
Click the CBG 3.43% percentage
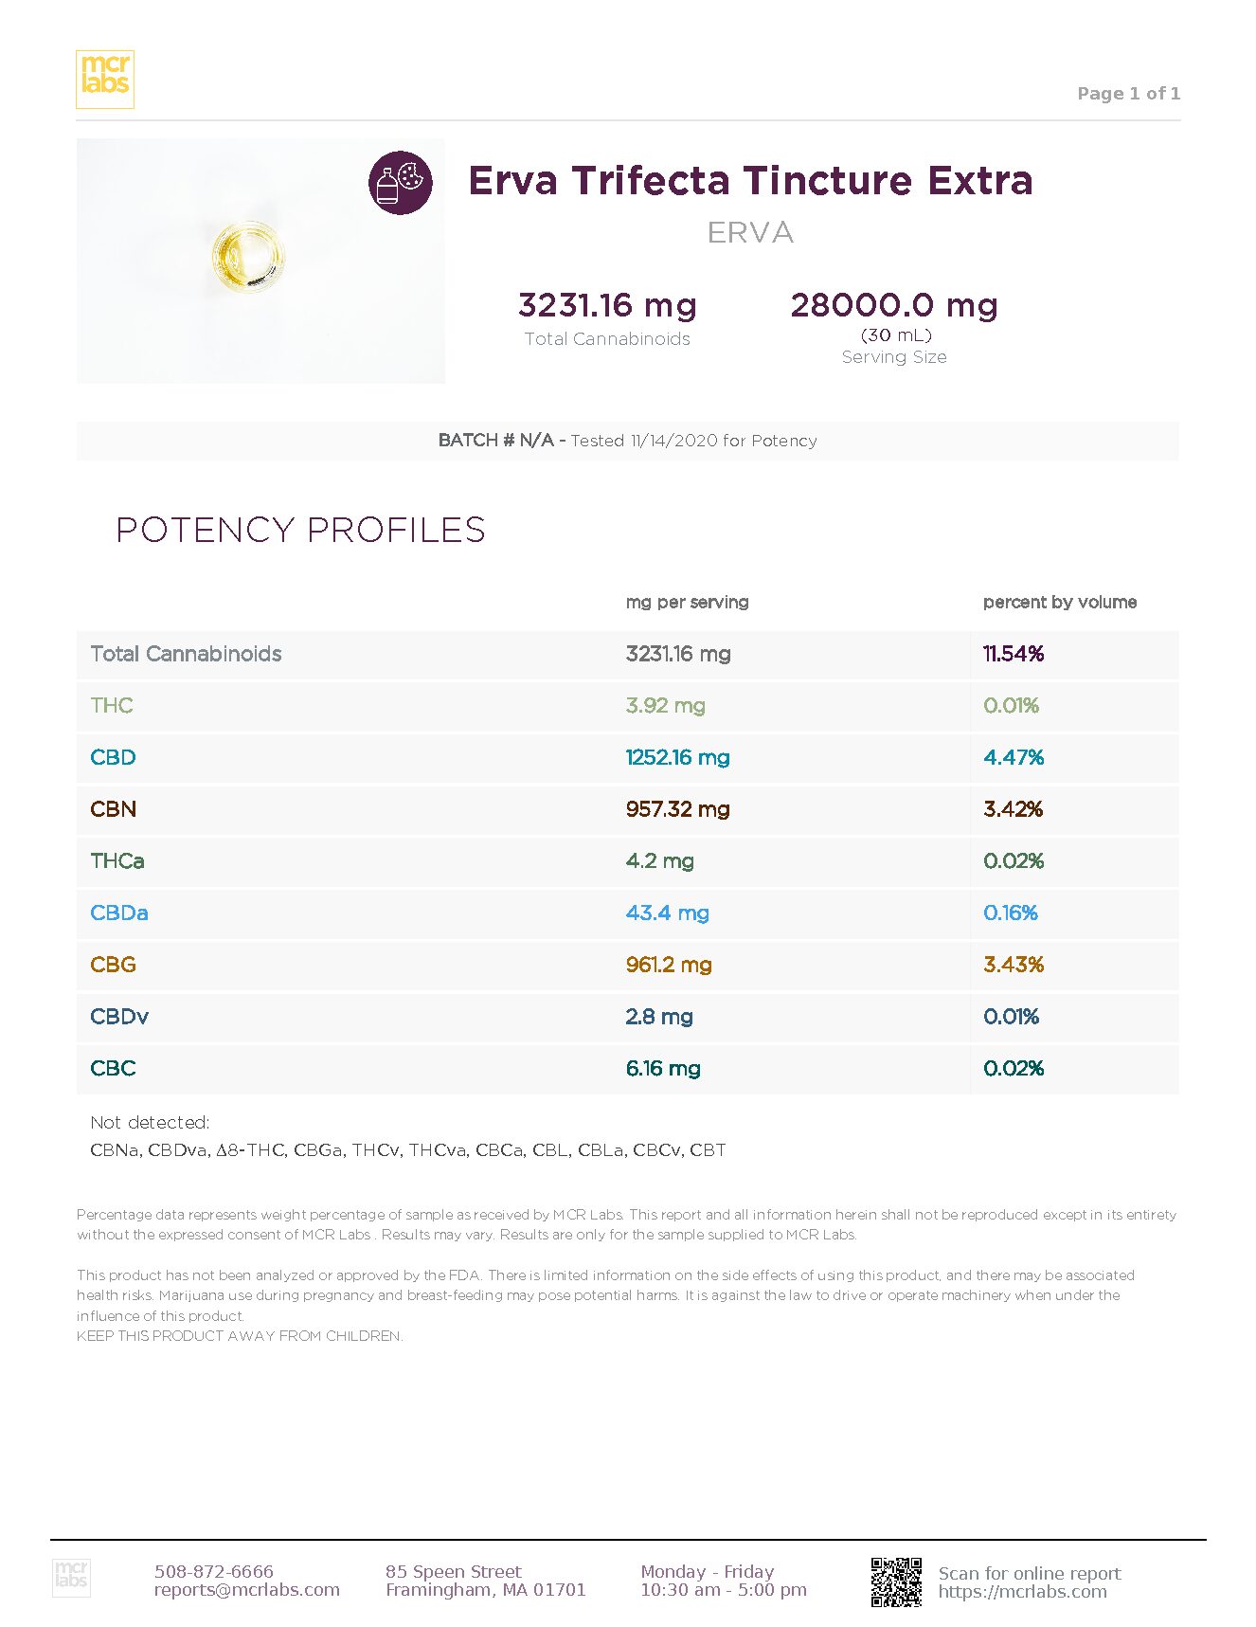pyautogui.click(x=1013, y=965)
